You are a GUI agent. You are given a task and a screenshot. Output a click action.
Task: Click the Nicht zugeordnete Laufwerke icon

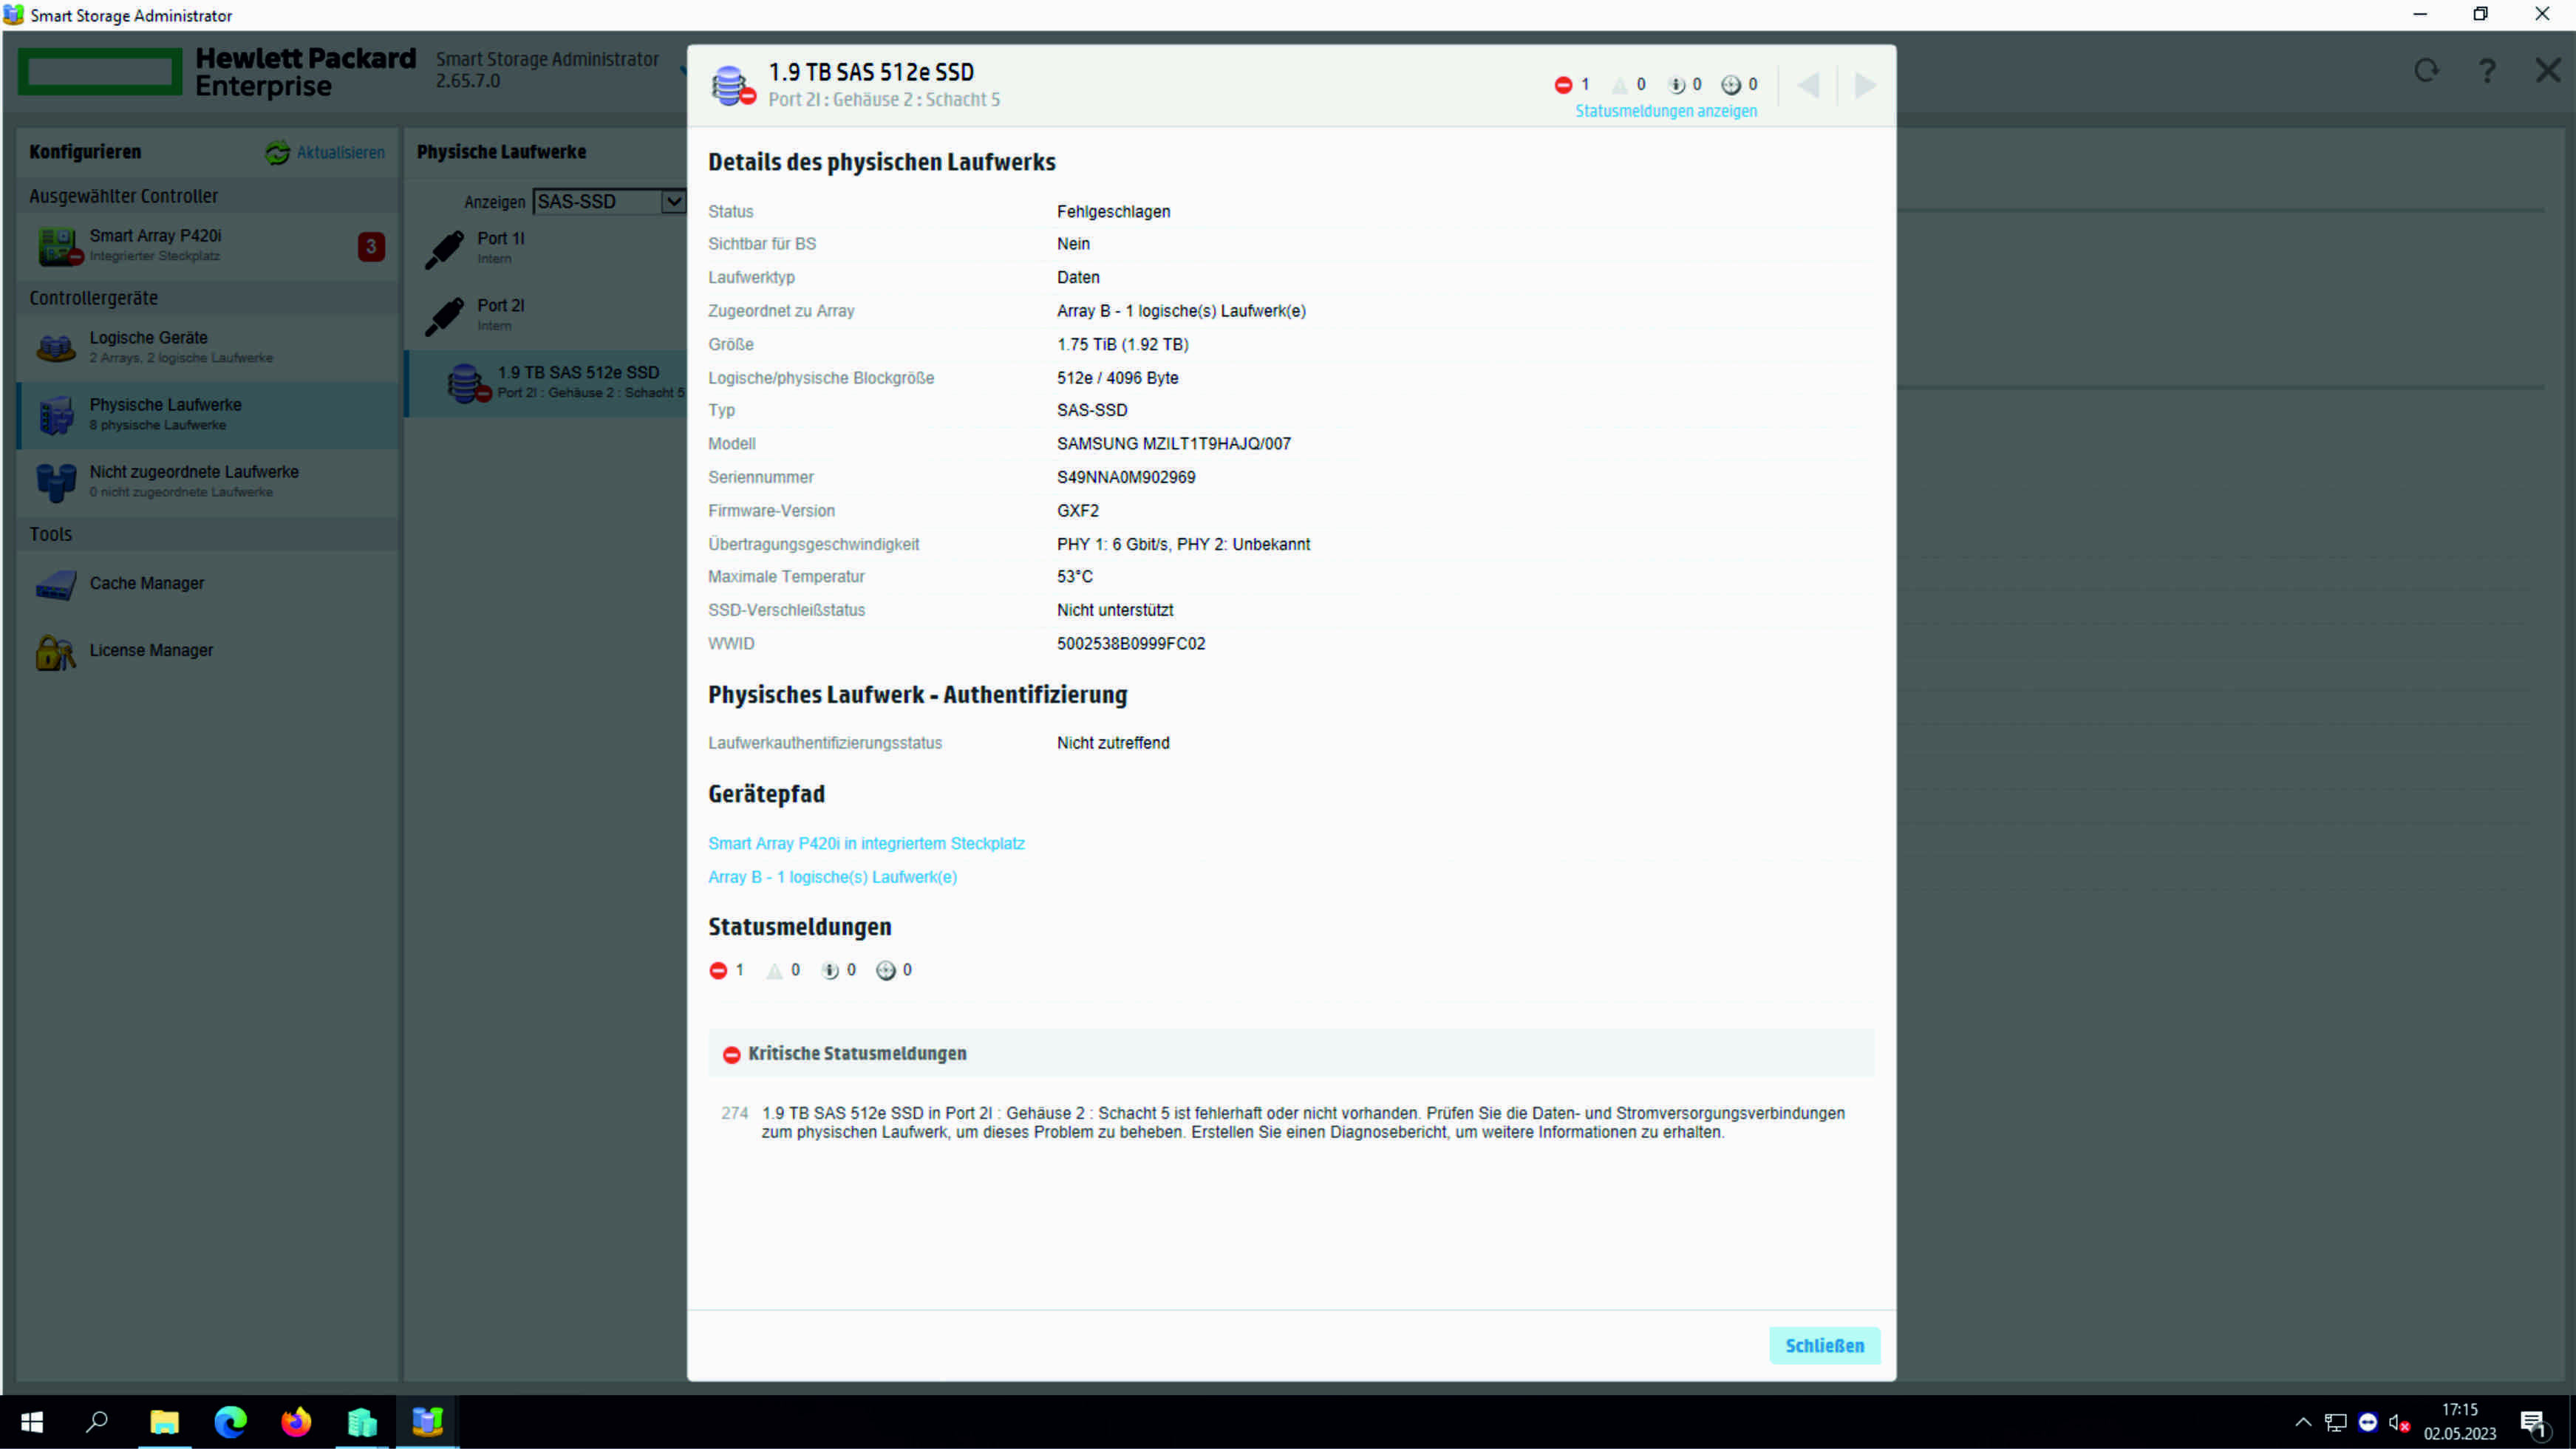click(x=56, y=482)
